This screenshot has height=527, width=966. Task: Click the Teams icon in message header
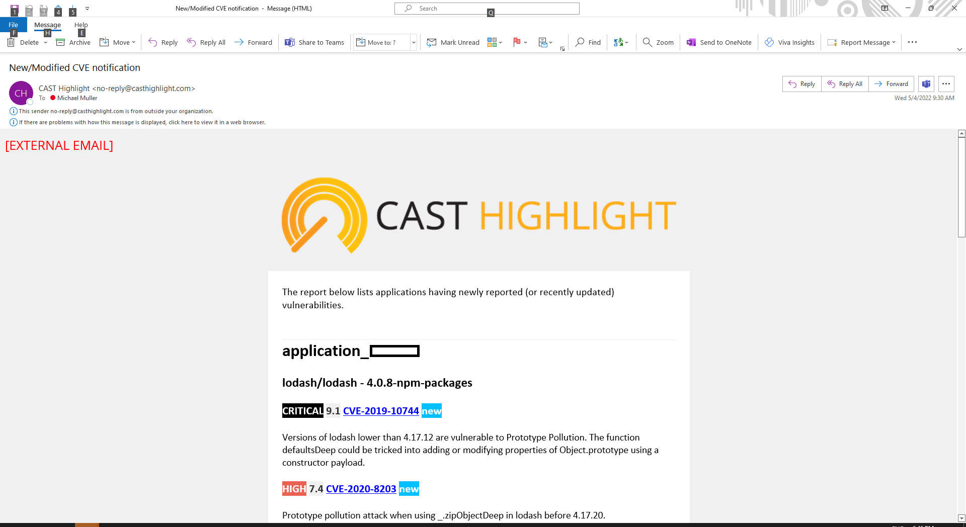[926, 84]
